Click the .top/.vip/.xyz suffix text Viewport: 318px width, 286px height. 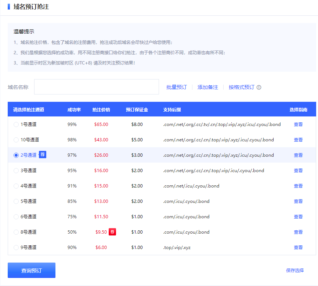click(177, 248)
